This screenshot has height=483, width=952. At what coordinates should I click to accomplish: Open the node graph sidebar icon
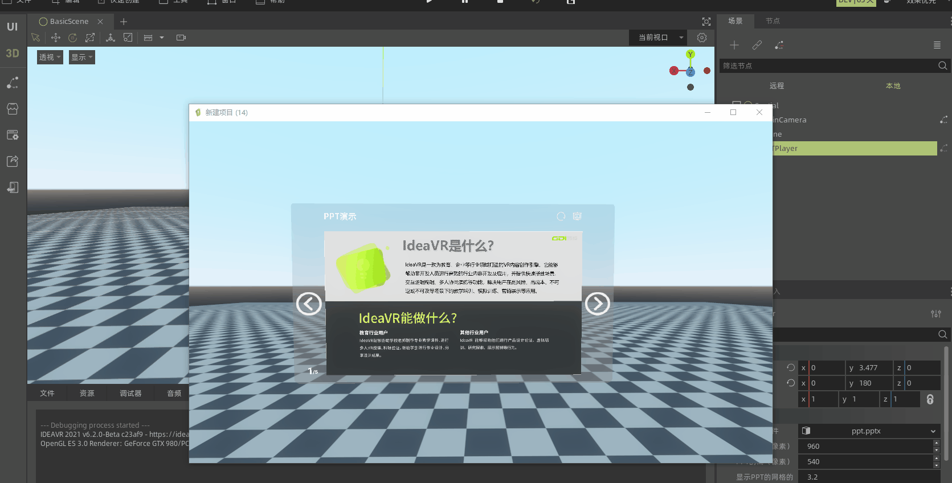[13, 83]
